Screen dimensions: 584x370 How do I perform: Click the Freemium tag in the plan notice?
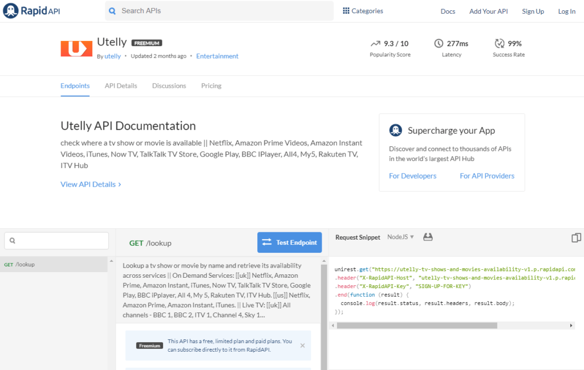click(149, 346)
